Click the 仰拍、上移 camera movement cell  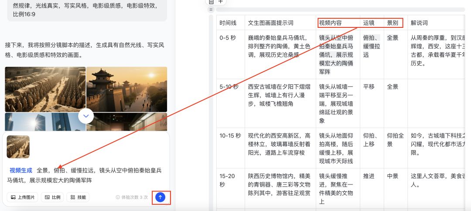372,148
